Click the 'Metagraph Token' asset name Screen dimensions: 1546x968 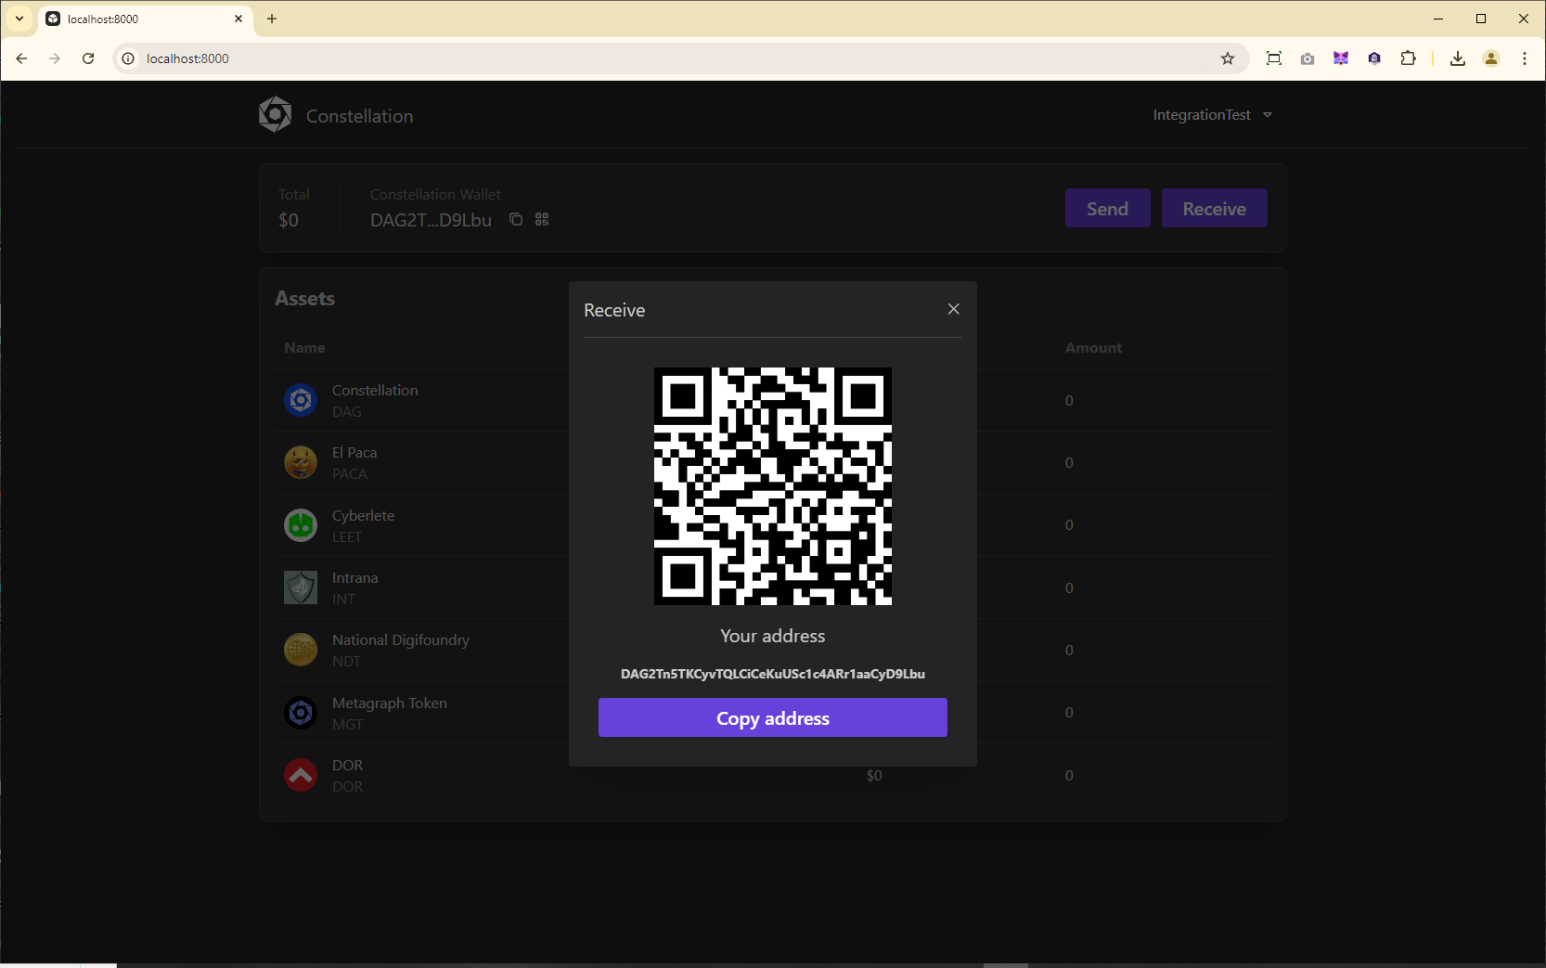coord(390,703)
